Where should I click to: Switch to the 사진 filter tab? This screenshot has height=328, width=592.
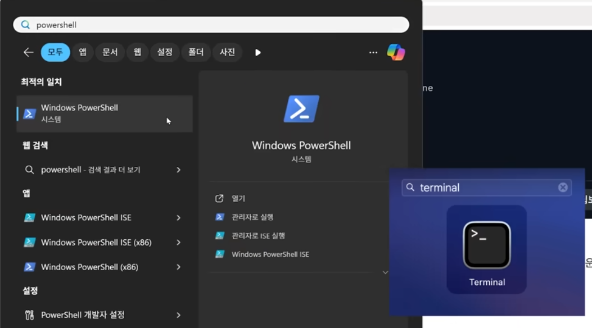[227, 52]
